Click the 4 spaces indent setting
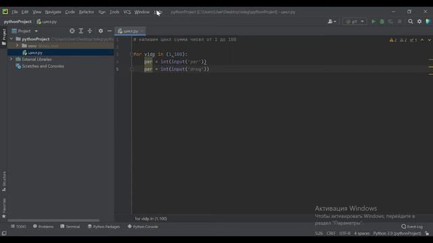 pos(362,234)
